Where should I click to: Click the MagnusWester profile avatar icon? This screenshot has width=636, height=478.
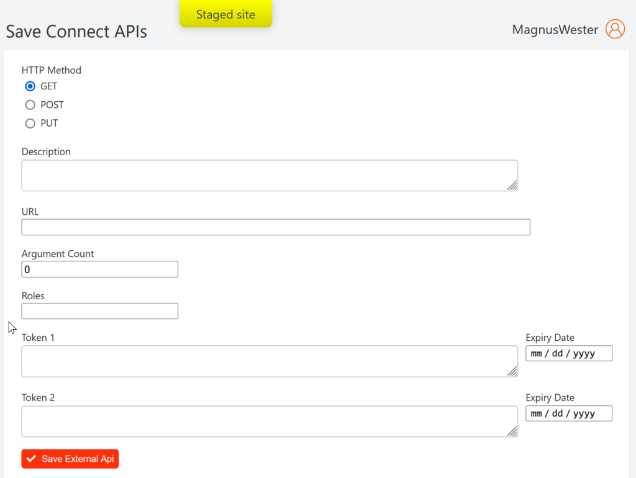pyautogui.click(x=614, y=29)
